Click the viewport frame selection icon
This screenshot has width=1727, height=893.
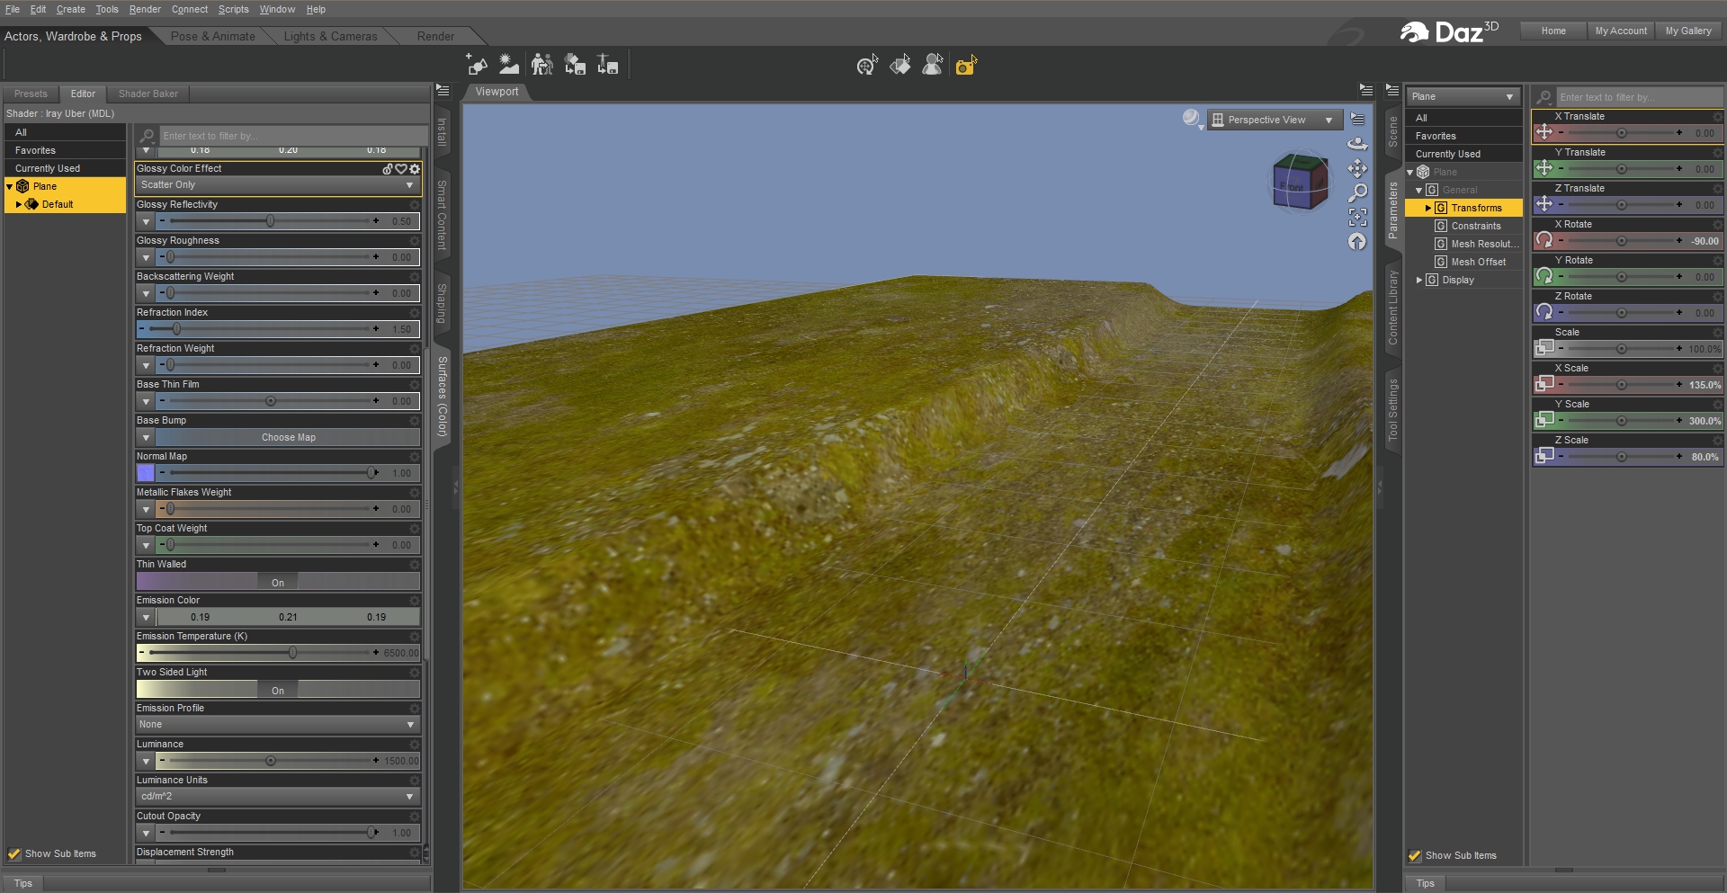point(1357,217)
